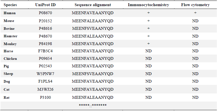
Task: Select the Mouse sequence MEENFALEAANYQD
Action: (x=93, y=21)
